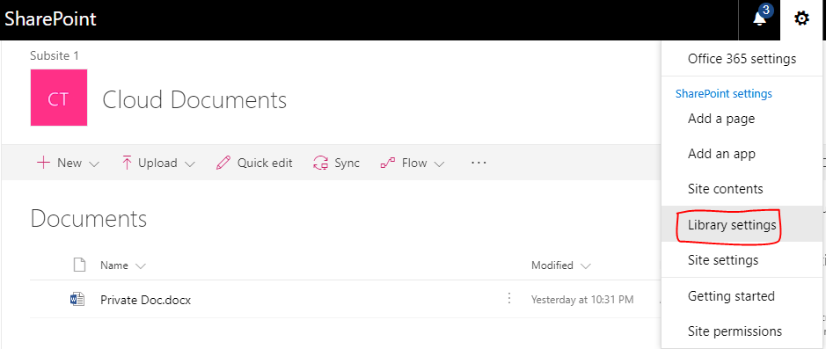
Task: Select Library settings from the menu
Action: point(732,225)
